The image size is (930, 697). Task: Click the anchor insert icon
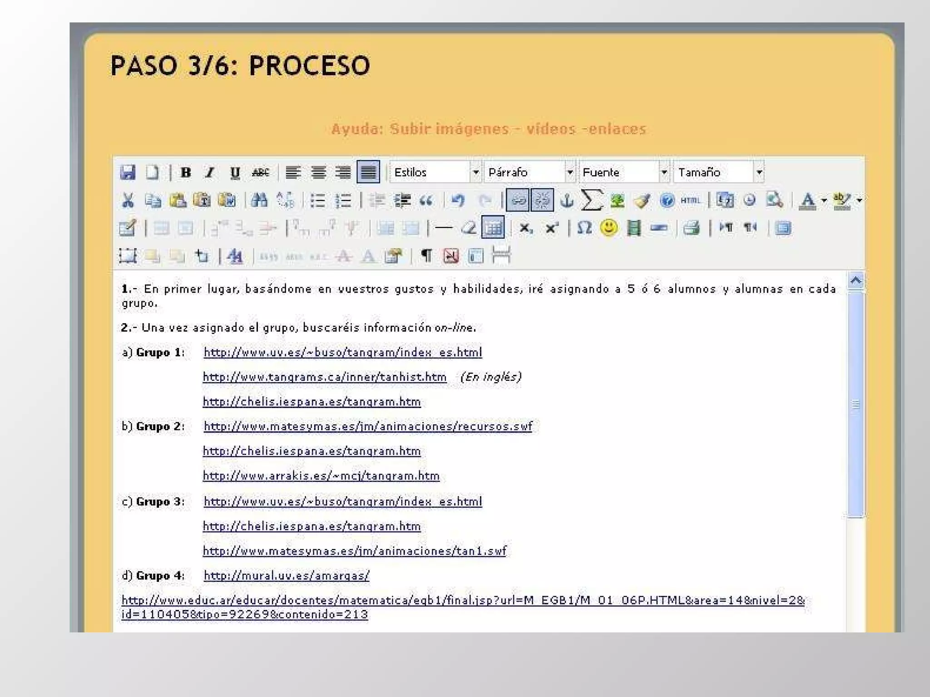coord(566,200)
